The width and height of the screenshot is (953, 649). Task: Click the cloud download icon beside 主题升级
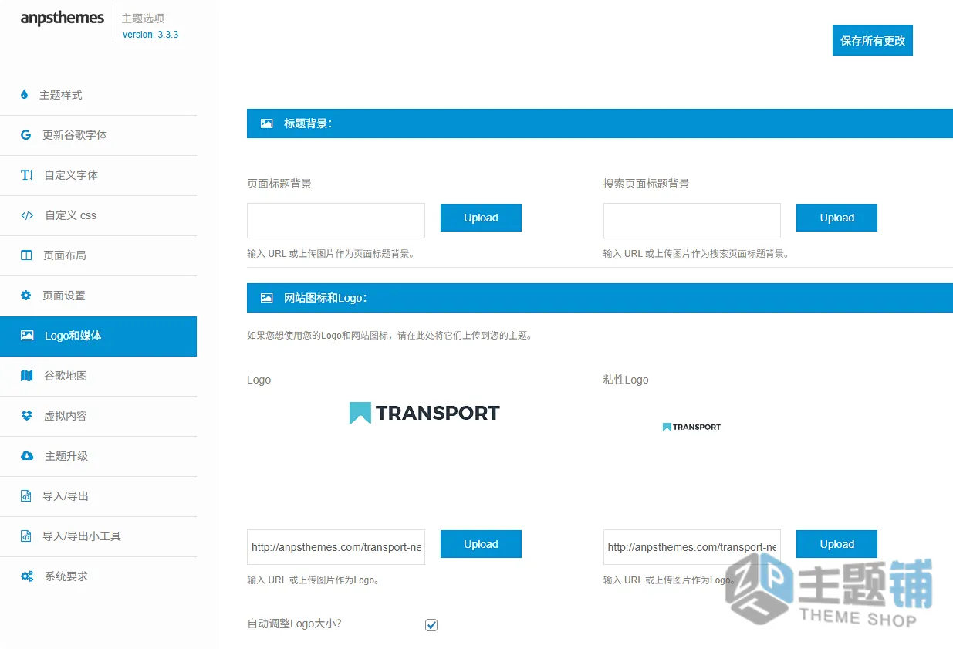[27, 455]
